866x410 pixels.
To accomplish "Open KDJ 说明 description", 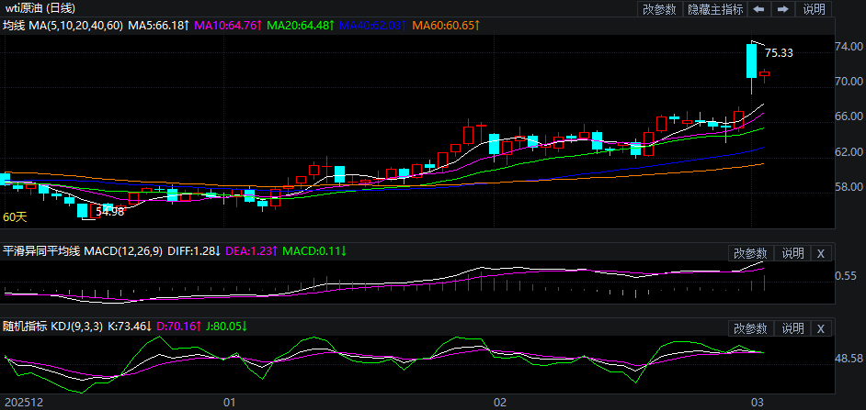I will click(x=792, y=327).
